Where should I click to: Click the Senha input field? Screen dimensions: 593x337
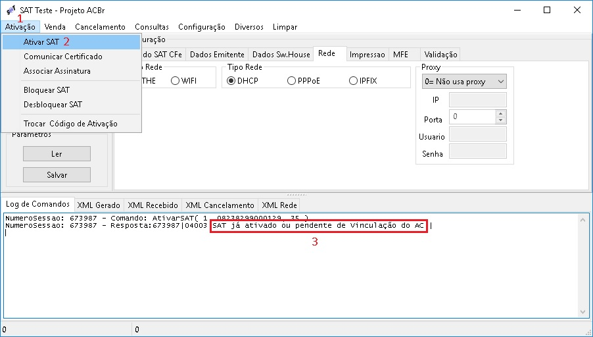478,151
